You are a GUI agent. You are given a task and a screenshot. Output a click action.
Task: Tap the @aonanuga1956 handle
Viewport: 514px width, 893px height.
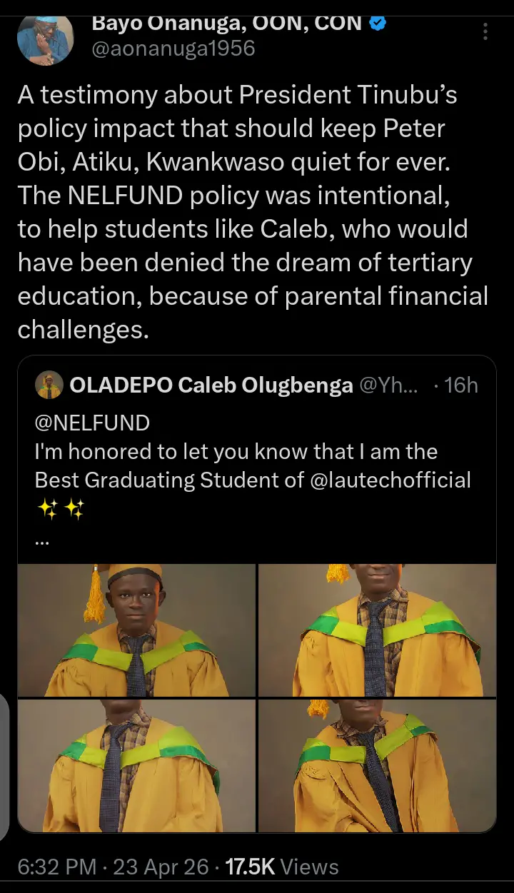click(x=173, y=49)
